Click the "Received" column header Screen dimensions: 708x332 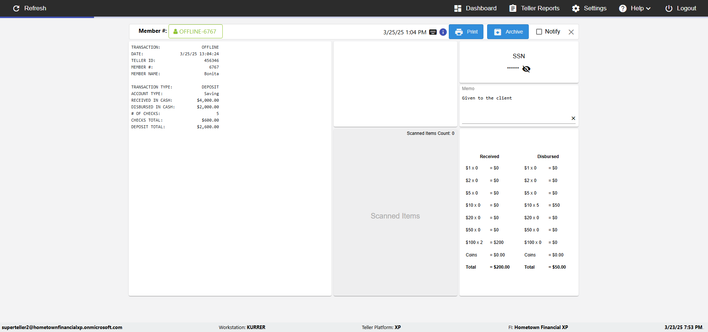[x=489, y=157]
